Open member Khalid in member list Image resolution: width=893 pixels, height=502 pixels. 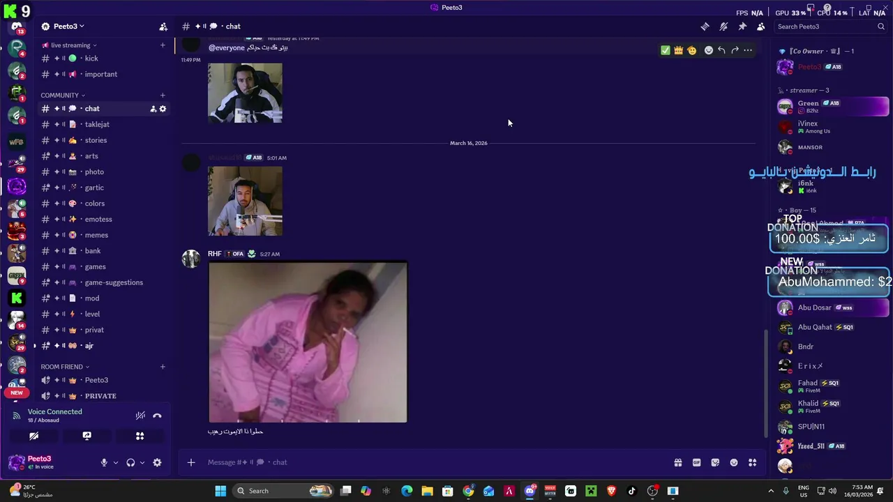coord(832,406)
